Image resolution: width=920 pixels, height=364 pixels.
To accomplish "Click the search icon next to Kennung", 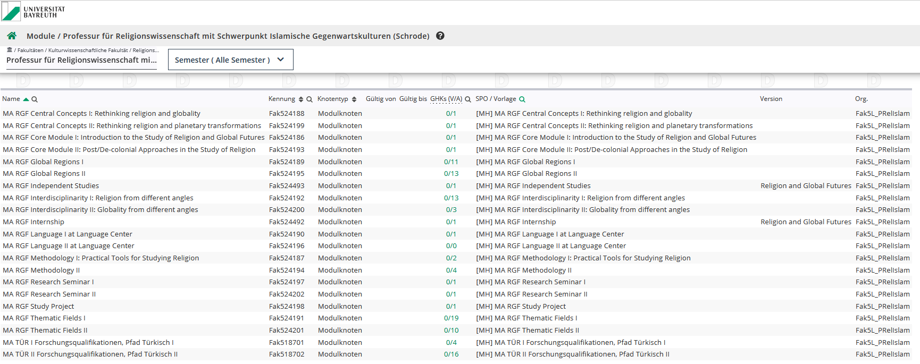I will point(310,99).
